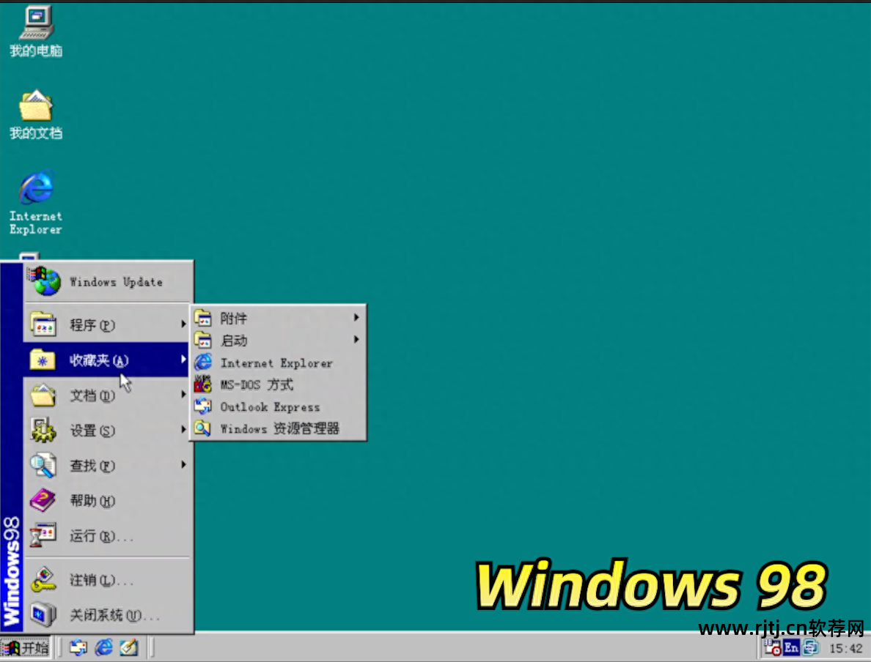Expand the 设置(S) submenu arrow
The image size is (871, 662).
pos(183,430)
